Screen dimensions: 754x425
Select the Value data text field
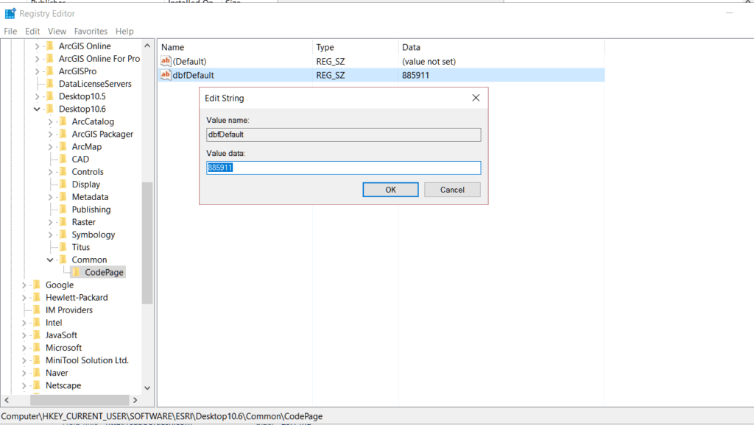coord(343,167)
